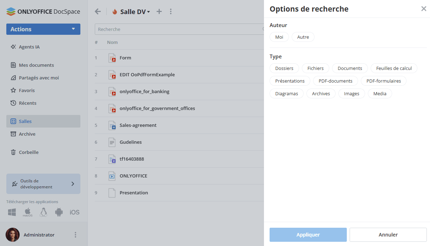Select the Feuilles de calcul type filter
The image size is (430, 246).
click(x=394, y=68)
